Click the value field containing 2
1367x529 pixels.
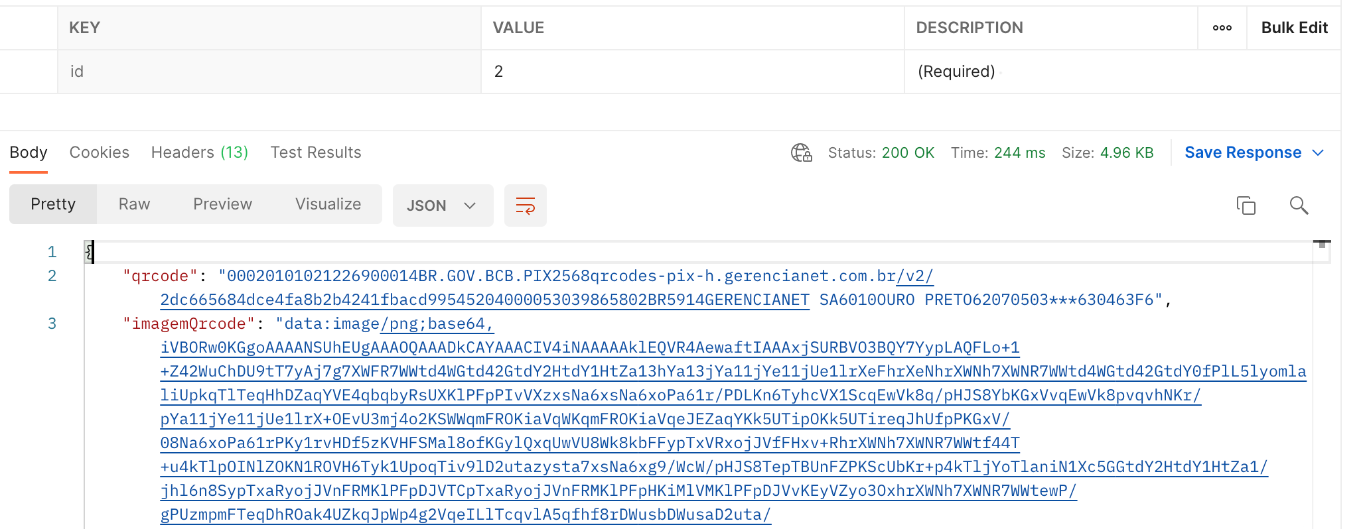click(x=693, y=72)
